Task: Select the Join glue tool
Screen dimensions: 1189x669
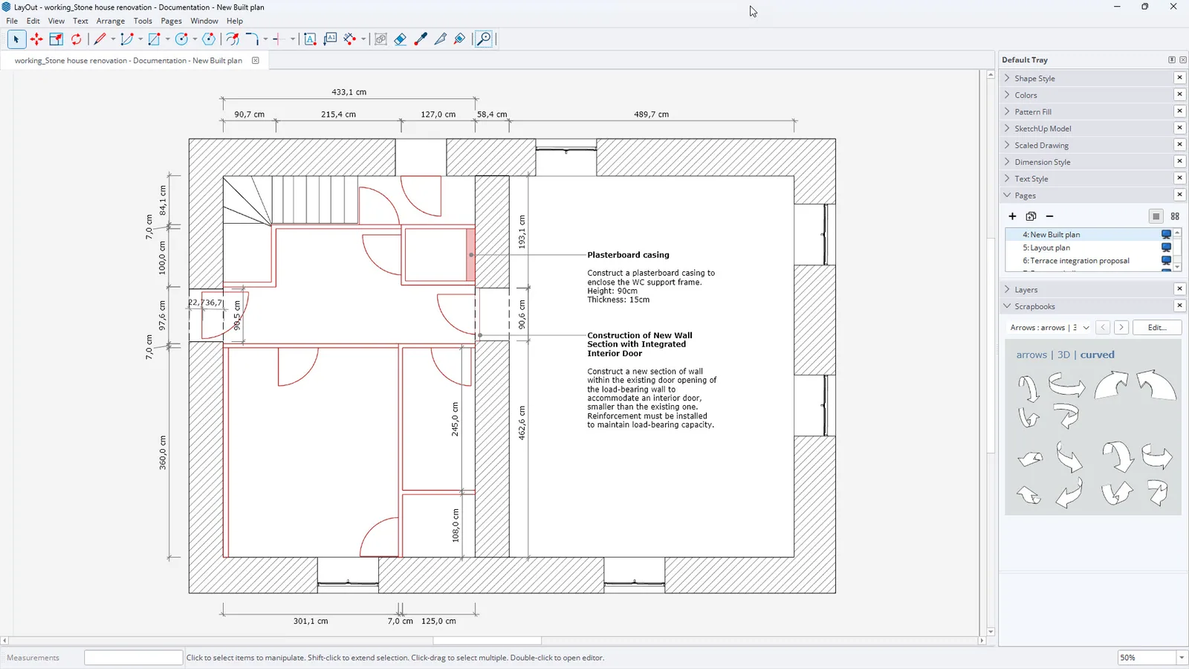Action: tap(460, 39)
